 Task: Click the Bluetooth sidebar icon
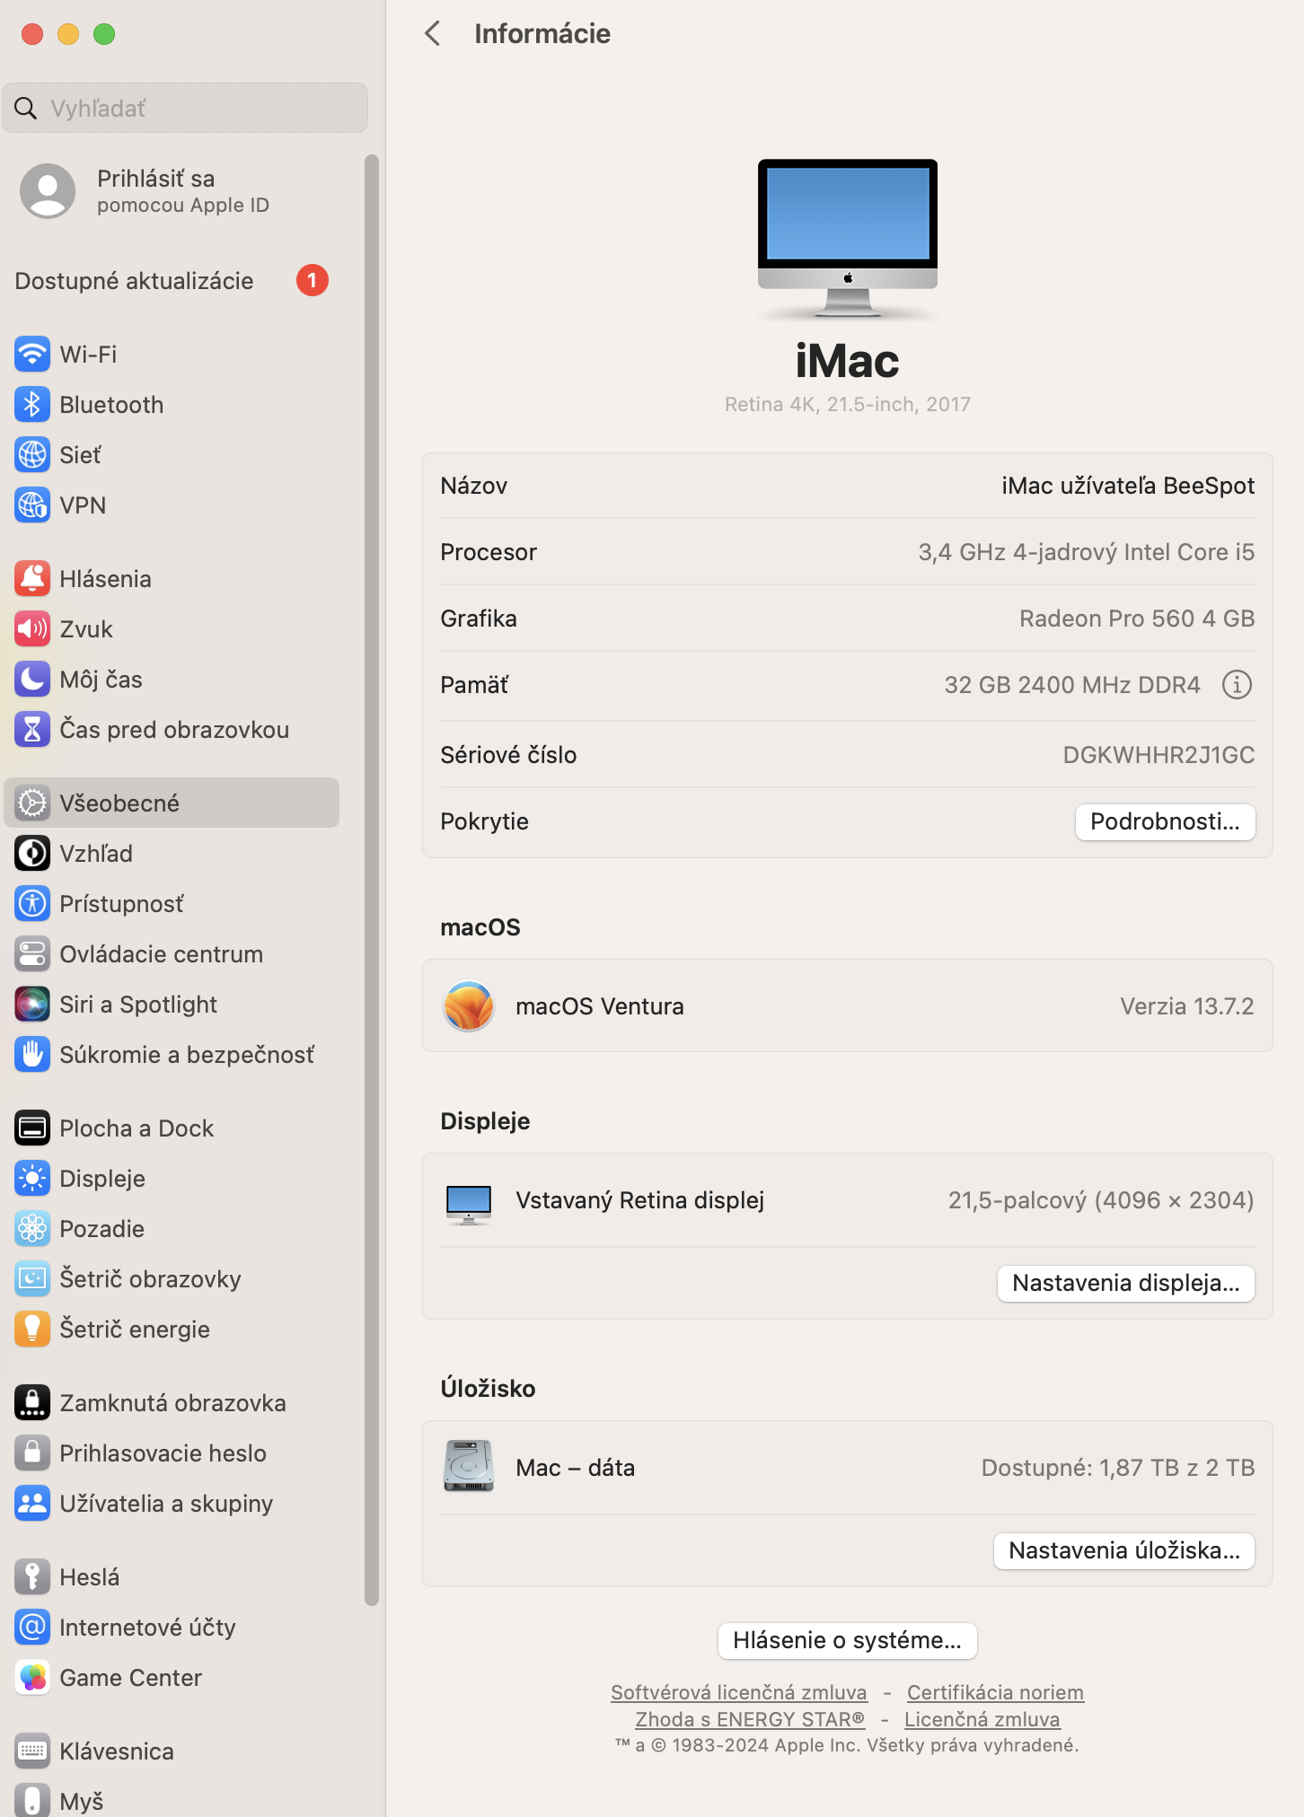32,404
